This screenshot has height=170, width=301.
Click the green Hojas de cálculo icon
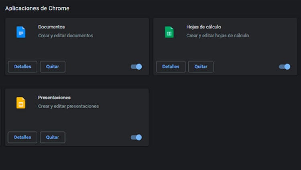169,32
